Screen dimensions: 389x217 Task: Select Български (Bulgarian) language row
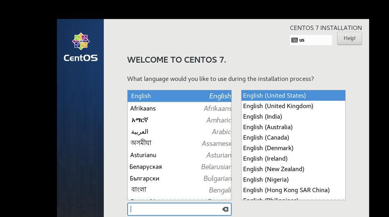180,179
